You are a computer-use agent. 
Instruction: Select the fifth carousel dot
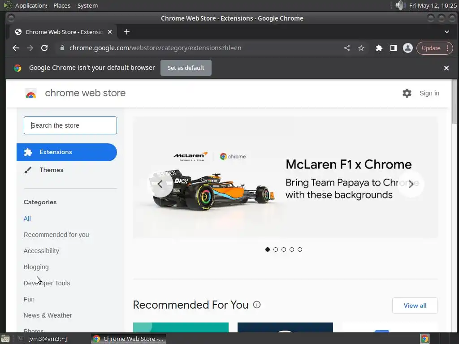300,249
